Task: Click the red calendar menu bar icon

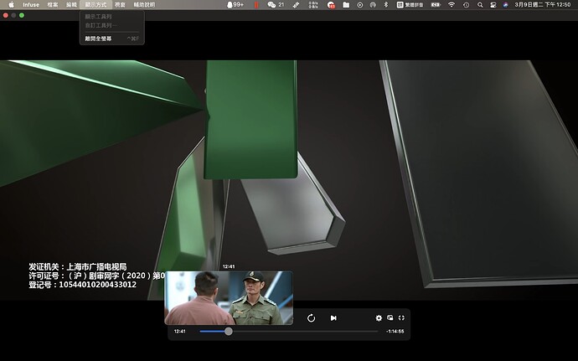Action: click(331, 5)
